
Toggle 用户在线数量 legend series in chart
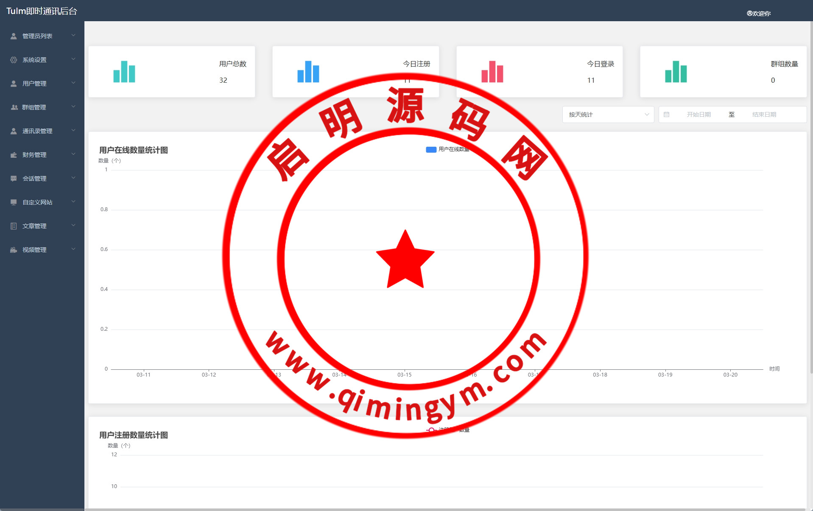coord(447,149)
